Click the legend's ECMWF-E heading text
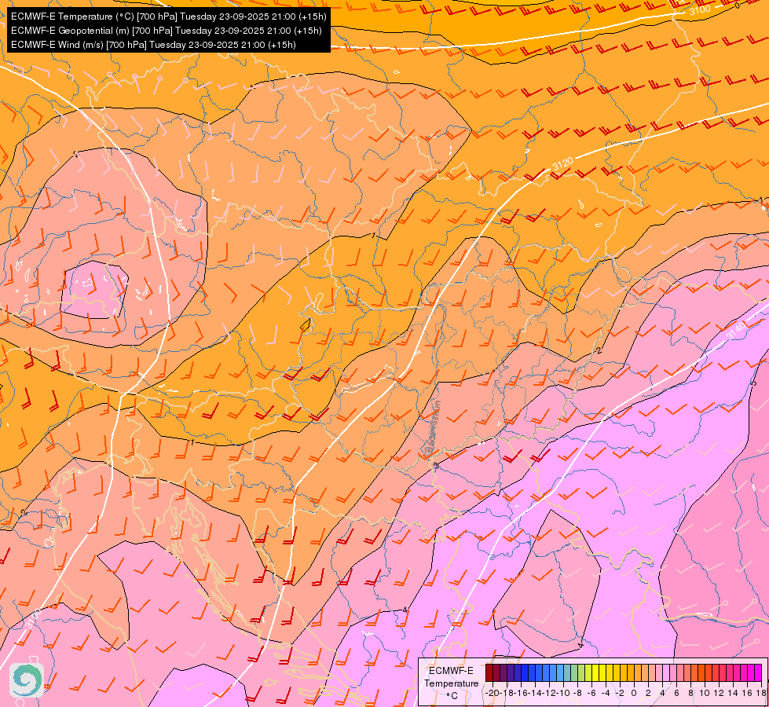 pyautogui.click(x=451, y=671)
